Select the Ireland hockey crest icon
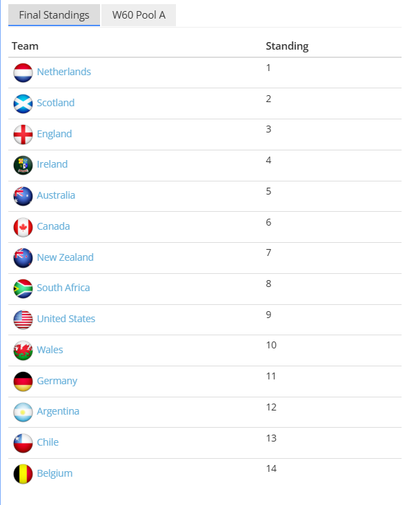Image resolution: width=405 pixels, height=505 pixels. point(23,165)
